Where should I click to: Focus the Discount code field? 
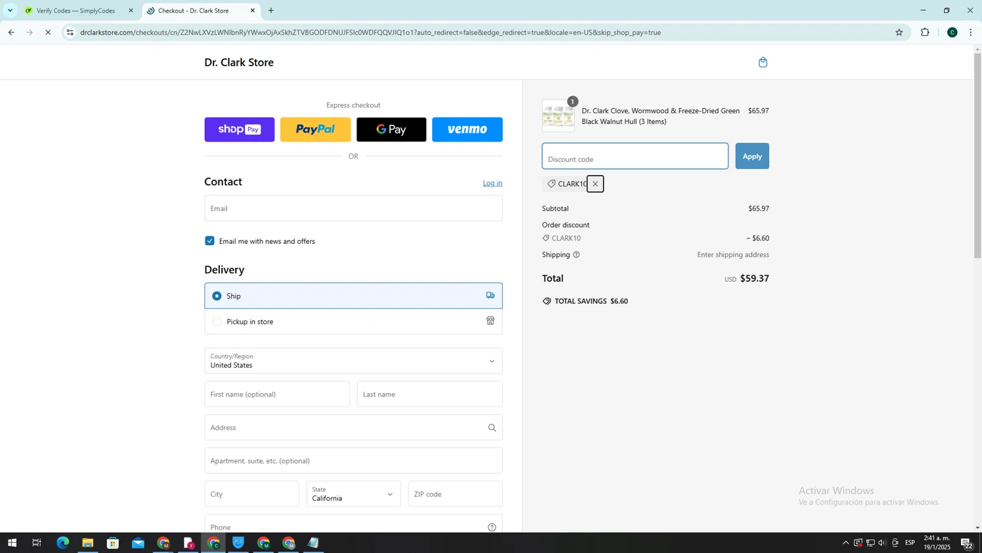click(635, 156)
